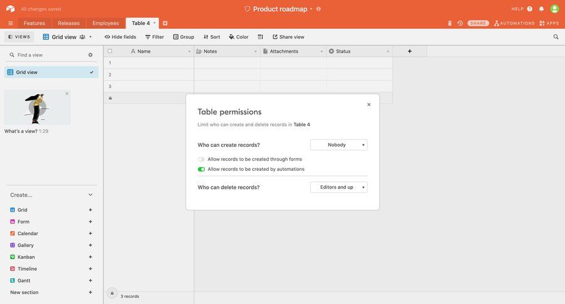Screen dimensions: 565x304
Task: Toggle the select-all records checkbox
Action: click(x=110, y=52)
